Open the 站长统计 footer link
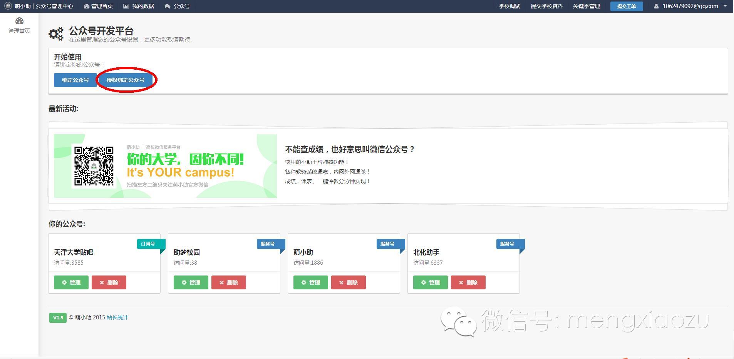 pyautogui.click(x=117, y=317)
